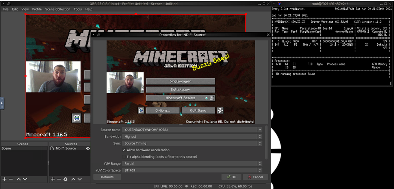394x189 pixels.
Task: Remove scene using the Scenes minus icon
Action: [11, 179]
